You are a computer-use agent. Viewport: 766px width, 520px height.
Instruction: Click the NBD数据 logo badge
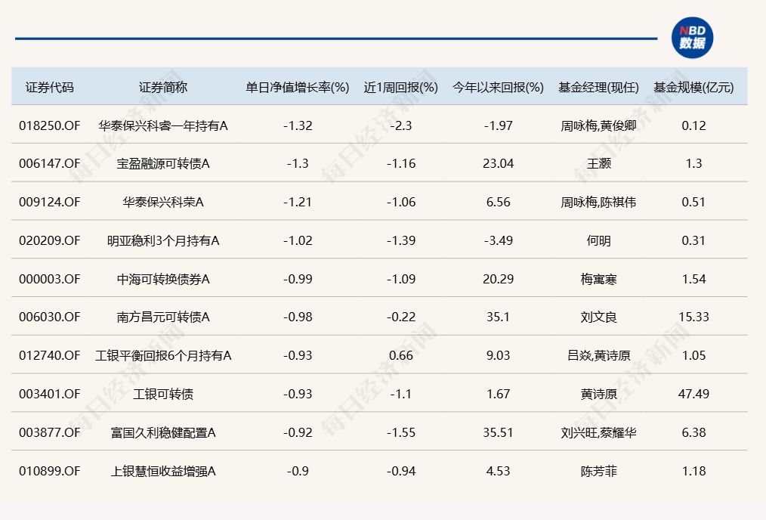(692, 38)
